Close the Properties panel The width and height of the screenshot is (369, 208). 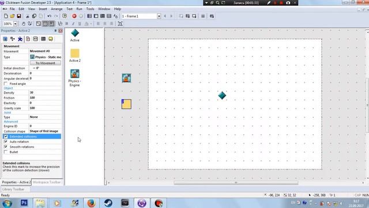coord(61,31)
